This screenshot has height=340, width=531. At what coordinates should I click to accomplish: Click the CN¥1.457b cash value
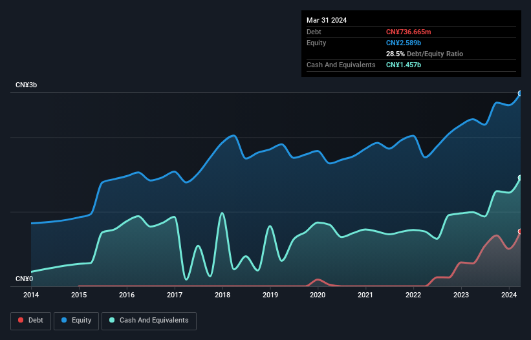tap(404, 65)
